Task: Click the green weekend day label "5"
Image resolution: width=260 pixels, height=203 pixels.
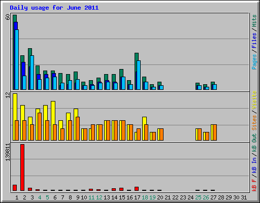Action: 47,197
